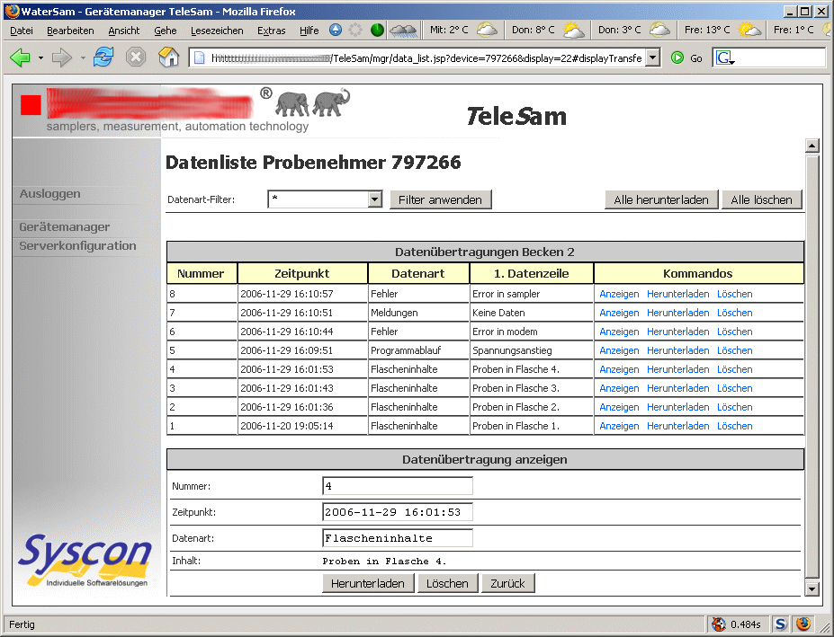Click the blue S status bar icon

(x=781, y=624)
